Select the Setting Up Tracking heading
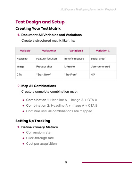 pyautogui.click(x=33, y=121)
